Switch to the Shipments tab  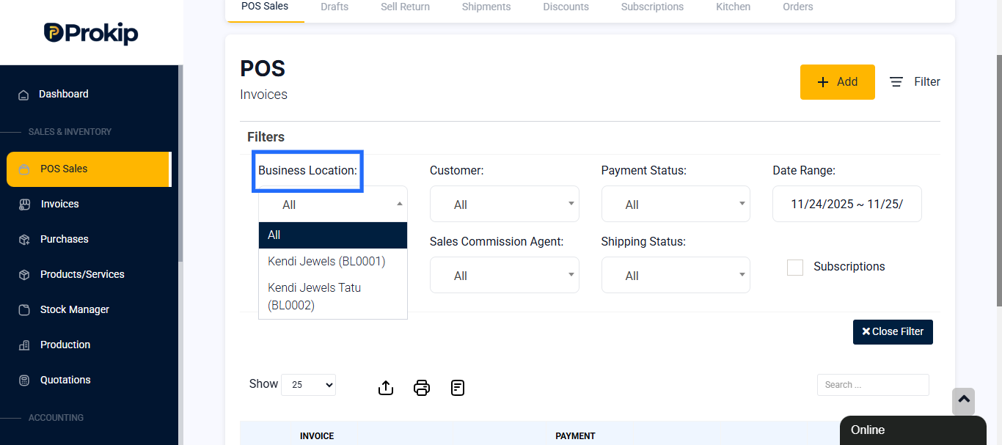[486, 7]
